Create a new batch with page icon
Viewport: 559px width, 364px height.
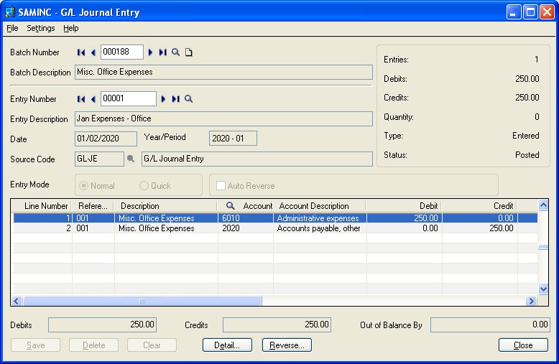(x=188, y=52)
